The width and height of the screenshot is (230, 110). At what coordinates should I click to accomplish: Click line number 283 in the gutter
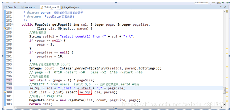pyautogui.click(x=9, y=24)
